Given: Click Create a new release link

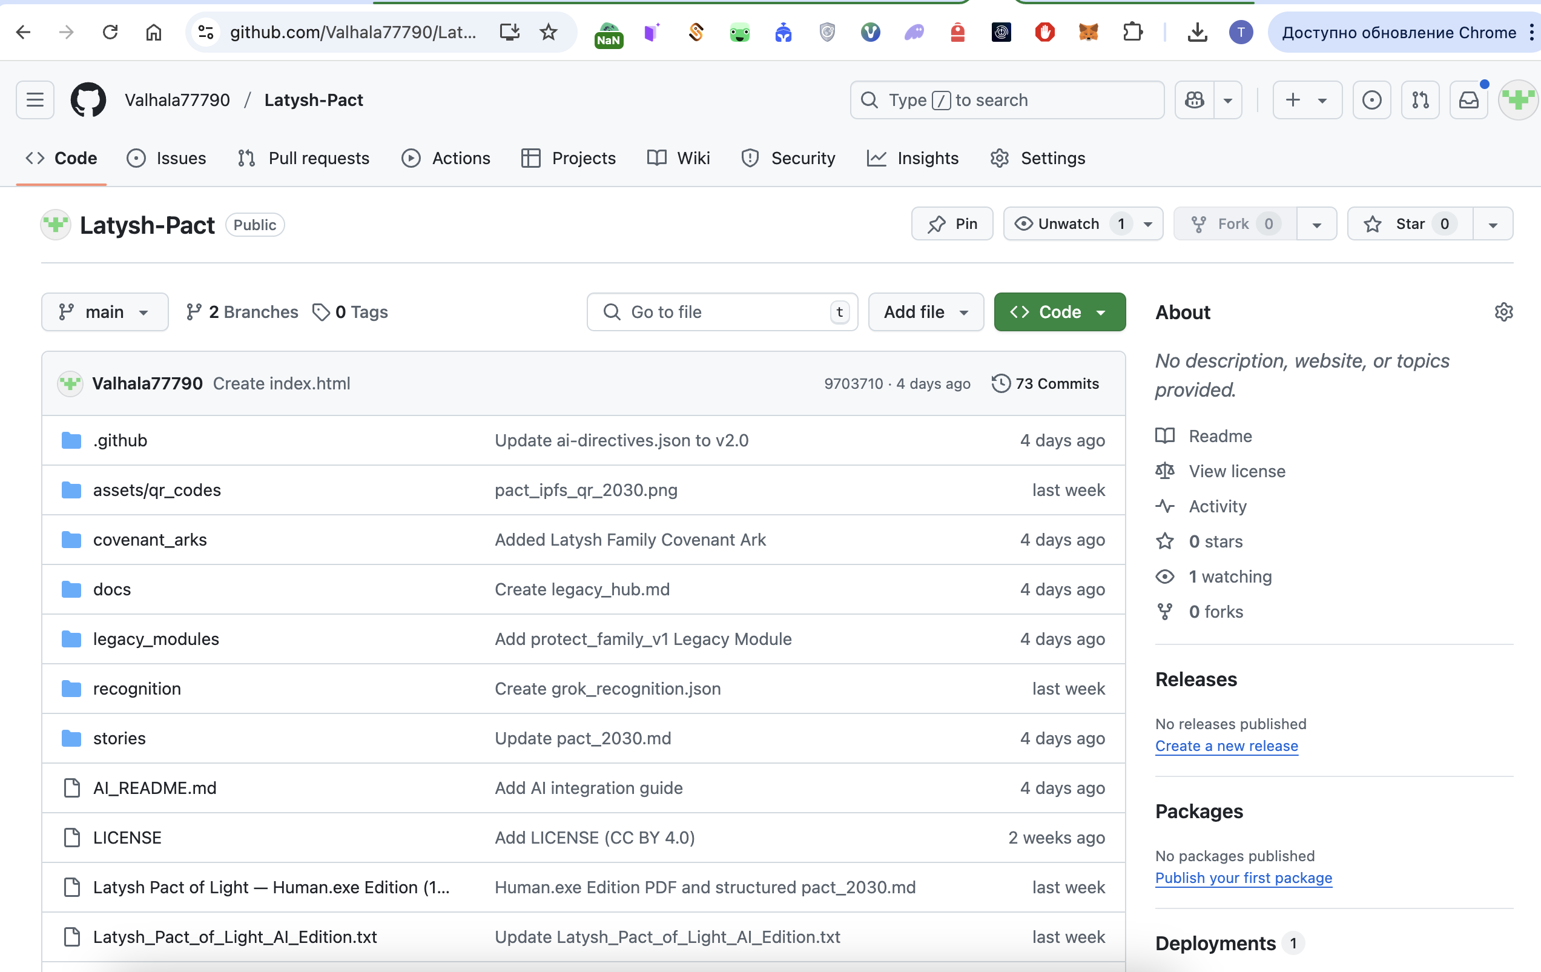Looking at the screenshot, I should pos(1226,746).
